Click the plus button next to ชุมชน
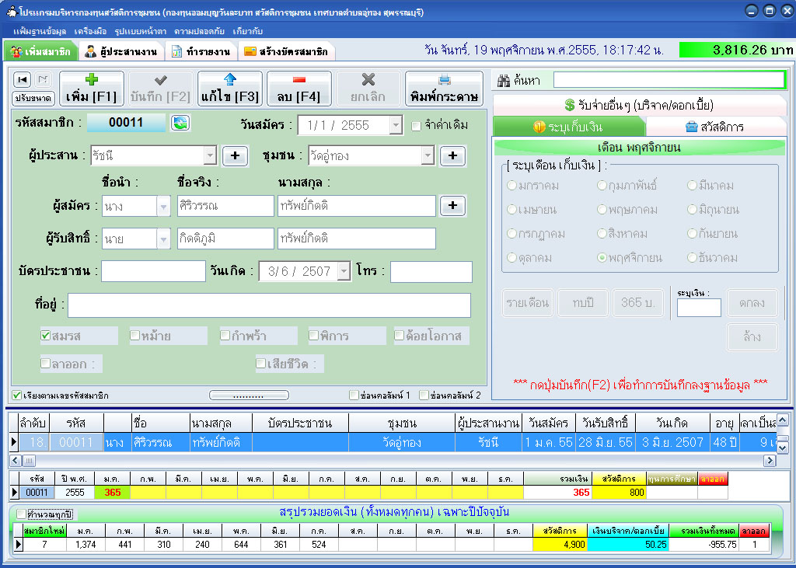796x568 pixels. [452, 155]
